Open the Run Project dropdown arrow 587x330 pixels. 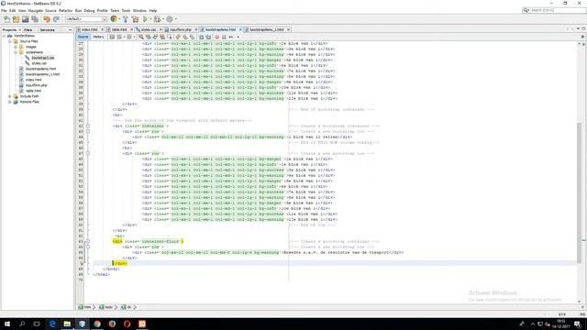pyautogui.click(x=150, y=19)
